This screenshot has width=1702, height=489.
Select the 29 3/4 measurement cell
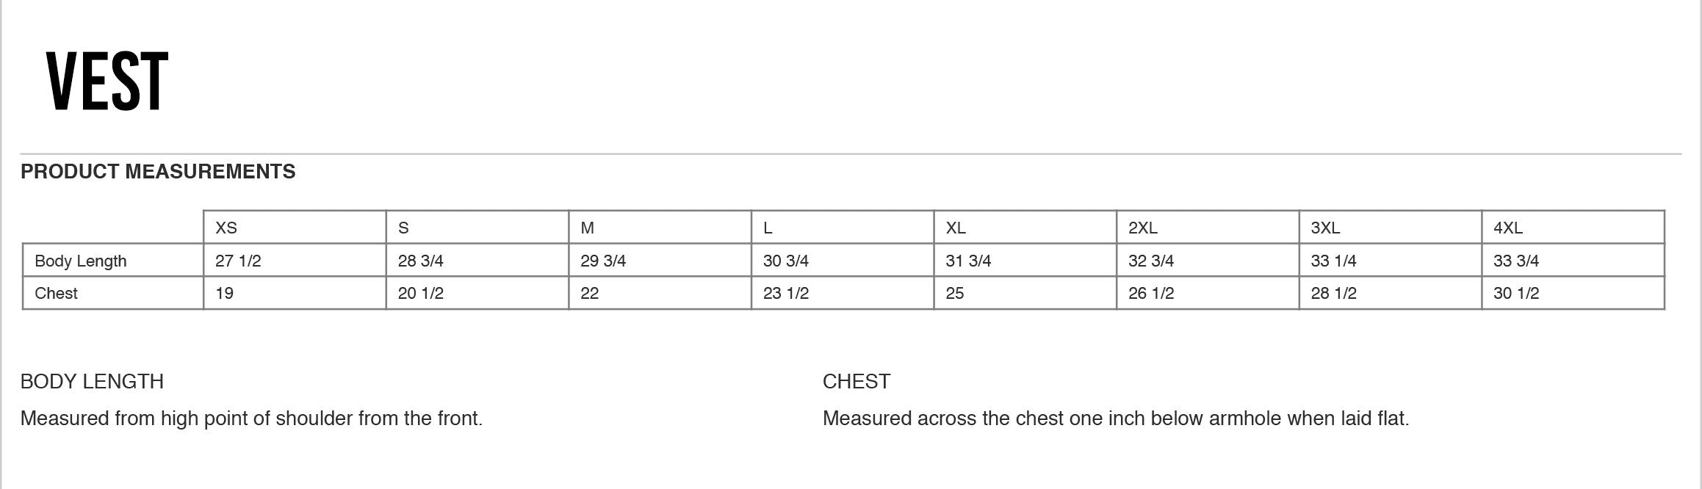(603, 261)
